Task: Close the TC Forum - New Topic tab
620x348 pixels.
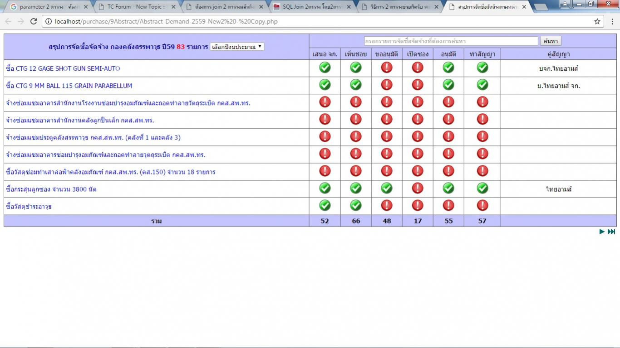Action: tap(173, 7)
